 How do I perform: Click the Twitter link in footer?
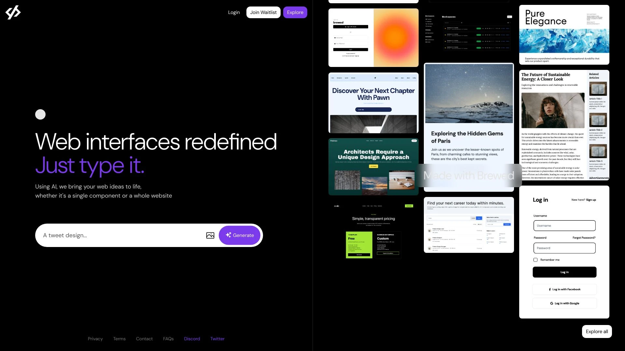coord(218,339)
